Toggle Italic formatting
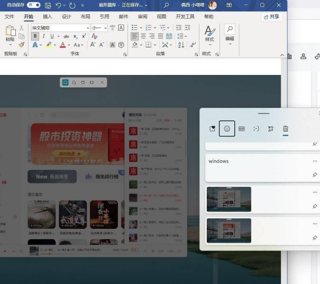320x284 pixels. tap(43, 36)
